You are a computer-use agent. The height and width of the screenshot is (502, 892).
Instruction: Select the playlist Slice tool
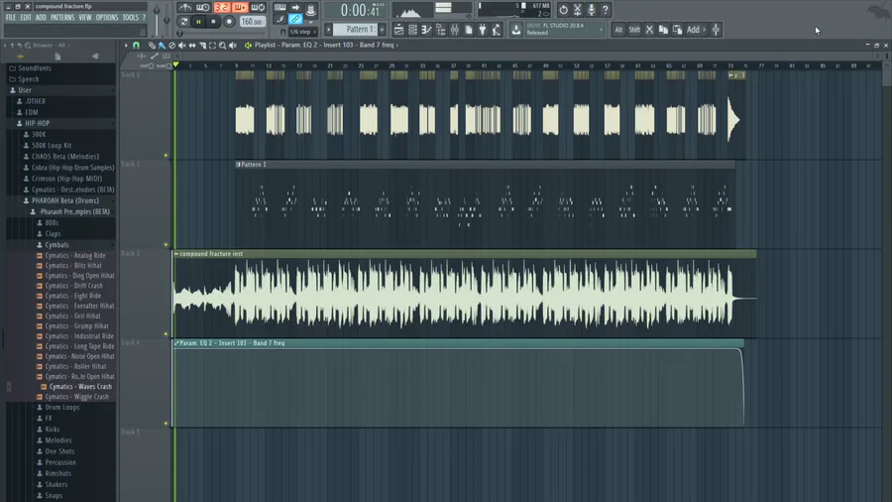202,45
